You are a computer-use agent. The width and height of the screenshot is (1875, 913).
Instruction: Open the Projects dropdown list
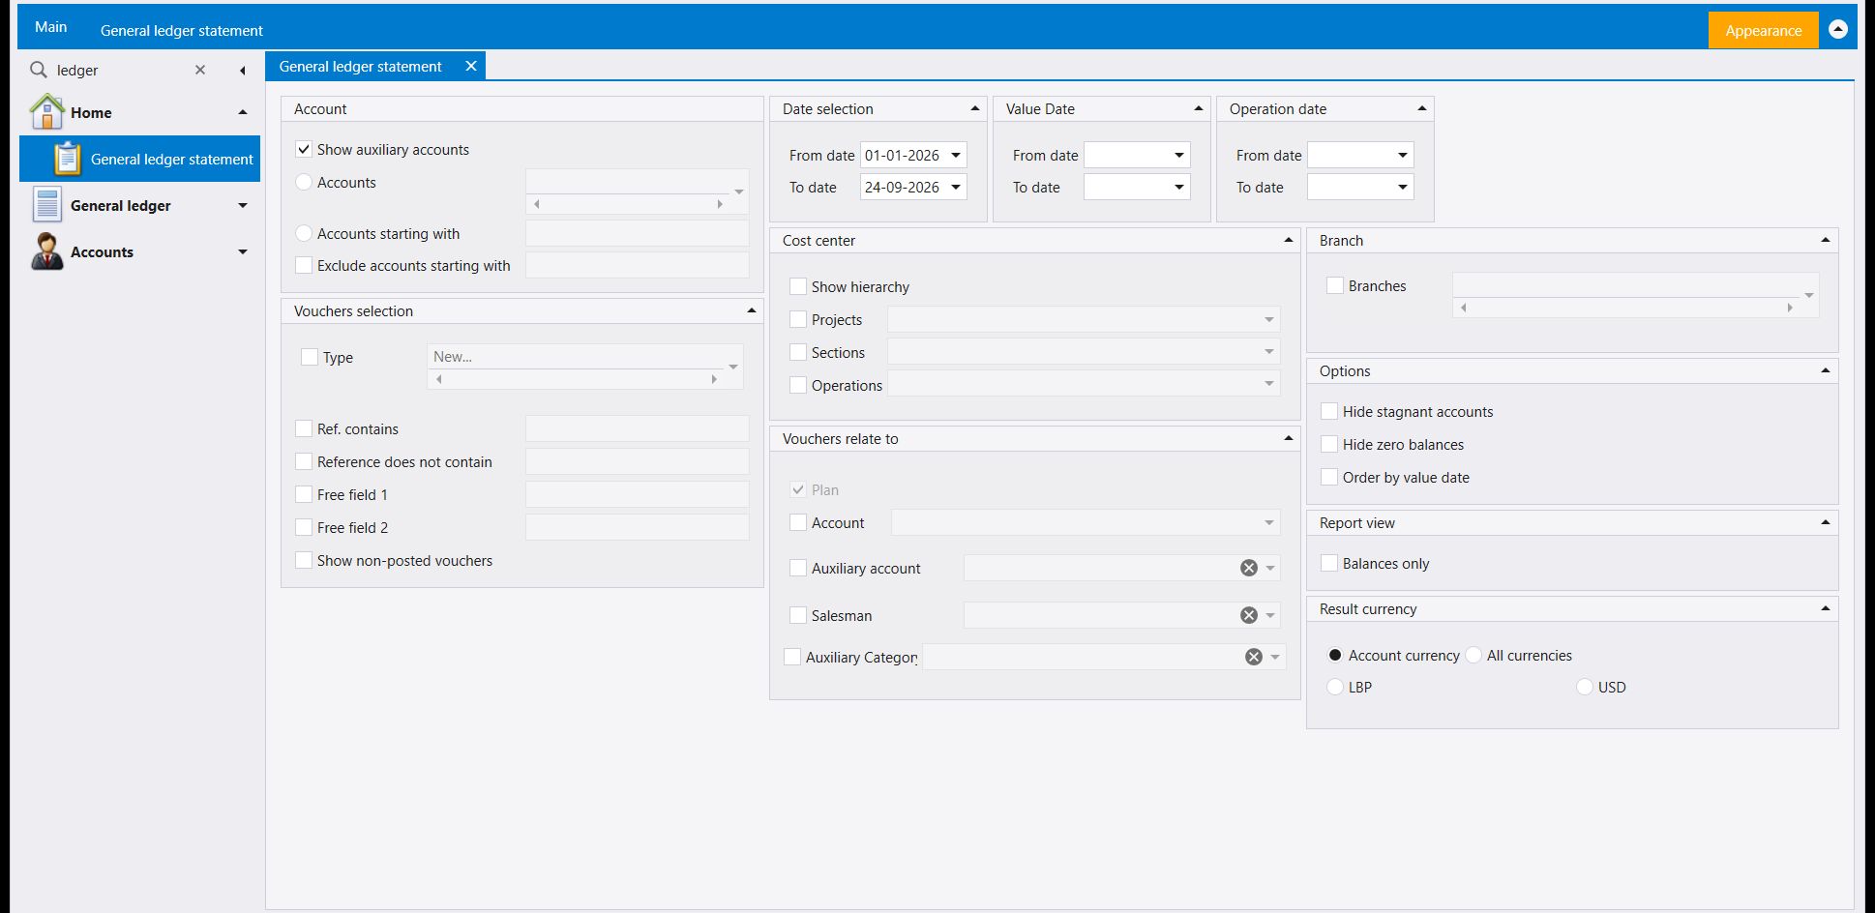1269,319
